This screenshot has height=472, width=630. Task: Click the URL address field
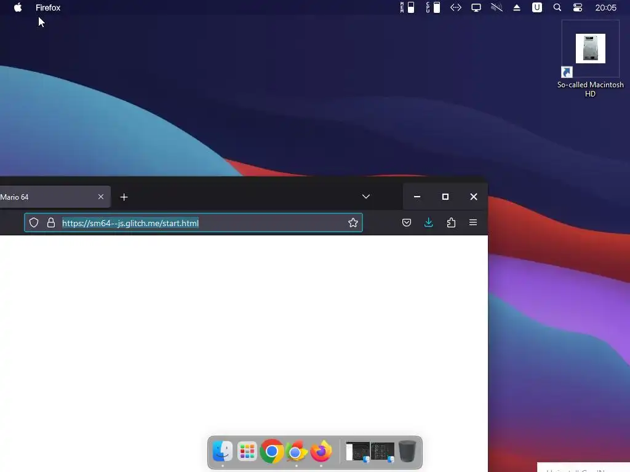[x=193, y=222]
